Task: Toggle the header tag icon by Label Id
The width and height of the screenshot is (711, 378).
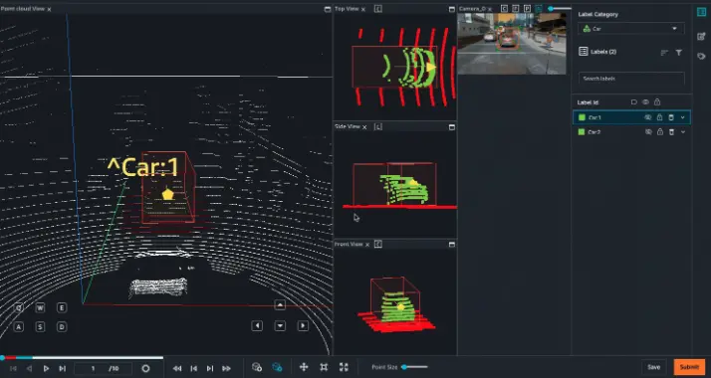Action: 634,102
